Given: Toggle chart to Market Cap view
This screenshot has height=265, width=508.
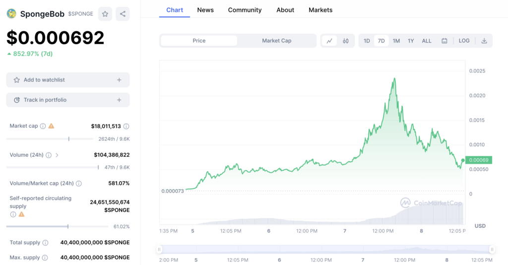Looking at the screenshot, I should [x=276, y=41].
